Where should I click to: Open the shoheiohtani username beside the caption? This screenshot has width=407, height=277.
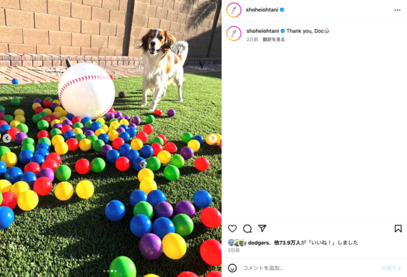[263, 31]
